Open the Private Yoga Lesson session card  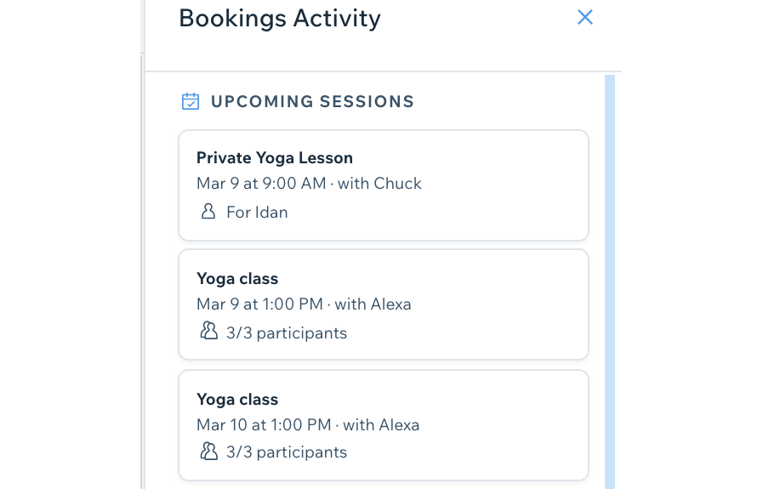pos(384,185)
